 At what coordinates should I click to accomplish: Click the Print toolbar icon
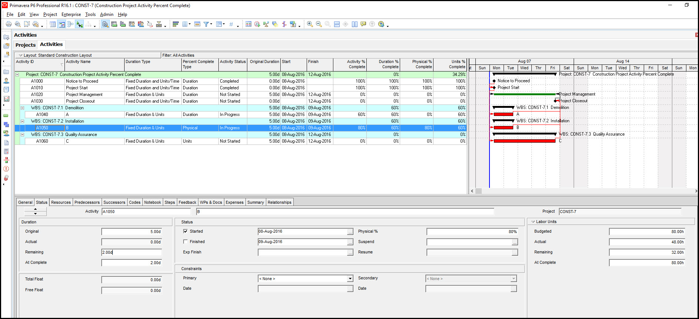click(9, 24)
